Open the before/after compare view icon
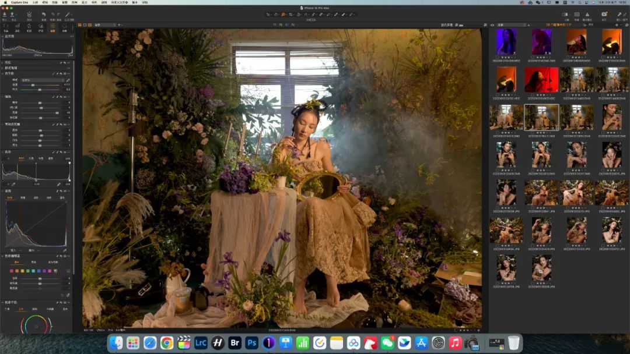This screenshot has height=354, width=630. click(604, 14)
